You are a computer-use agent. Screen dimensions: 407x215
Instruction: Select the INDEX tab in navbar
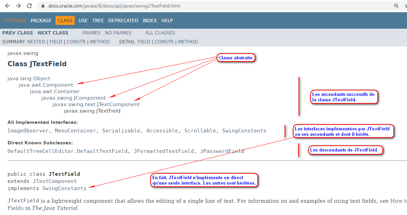(x=150, y=20)
